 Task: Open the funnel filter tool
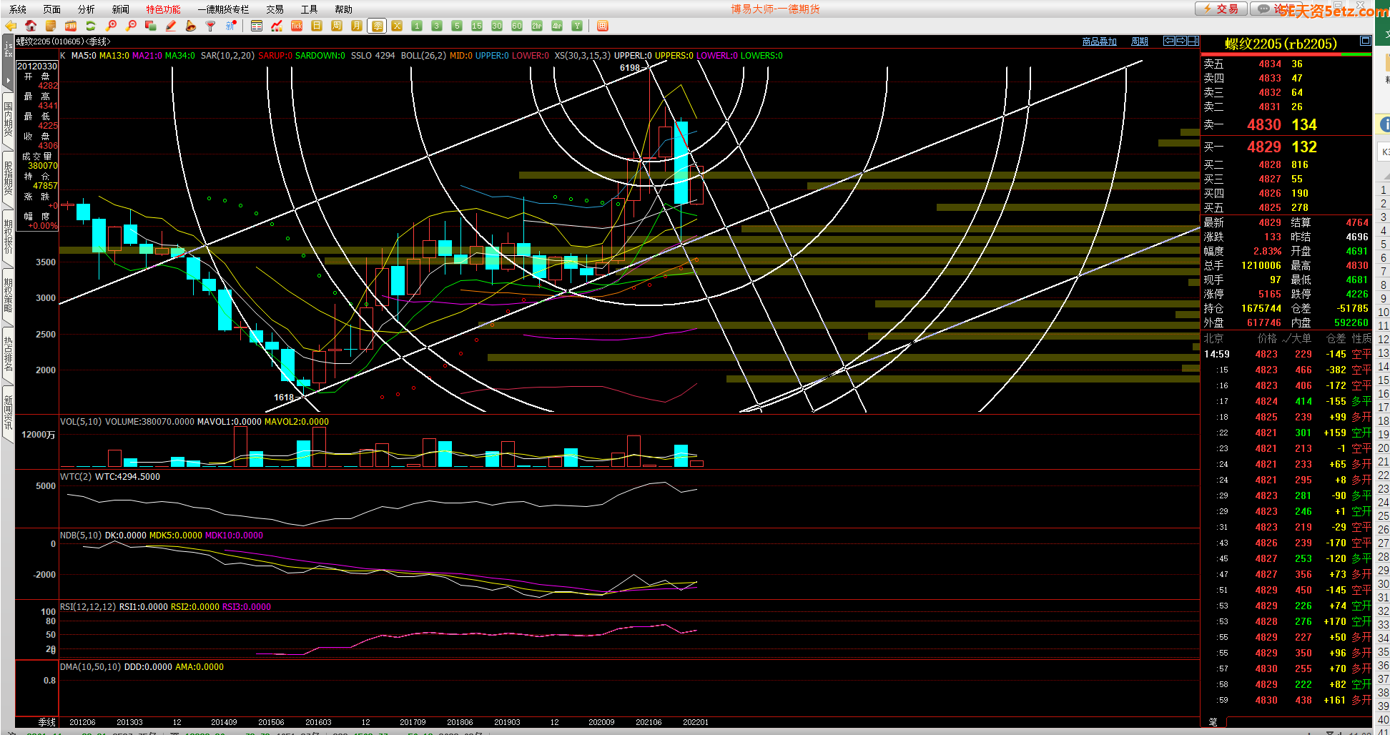[x=210, y=26]
